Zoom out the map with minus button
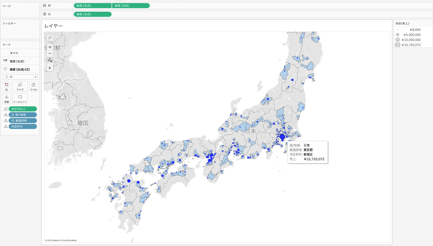 (50, 53)
